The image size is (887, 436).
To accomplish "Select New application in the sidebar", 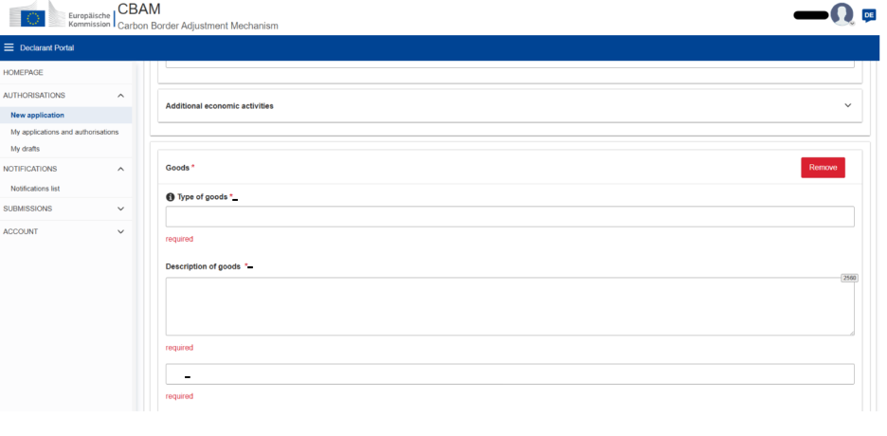I will click(37, 115).
